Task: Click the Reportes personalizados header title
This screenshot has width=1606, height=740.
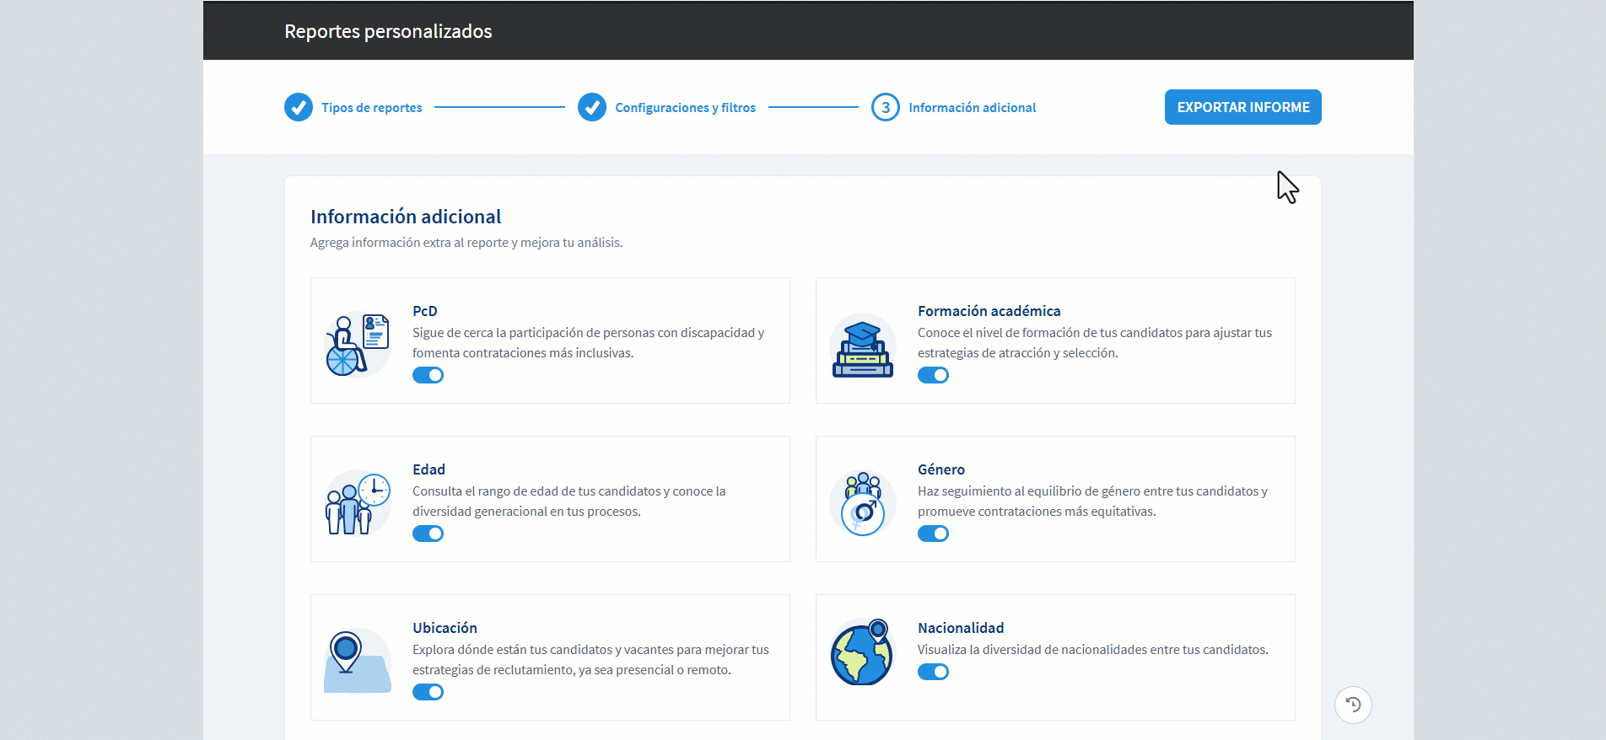Action: tap(388, 31)
